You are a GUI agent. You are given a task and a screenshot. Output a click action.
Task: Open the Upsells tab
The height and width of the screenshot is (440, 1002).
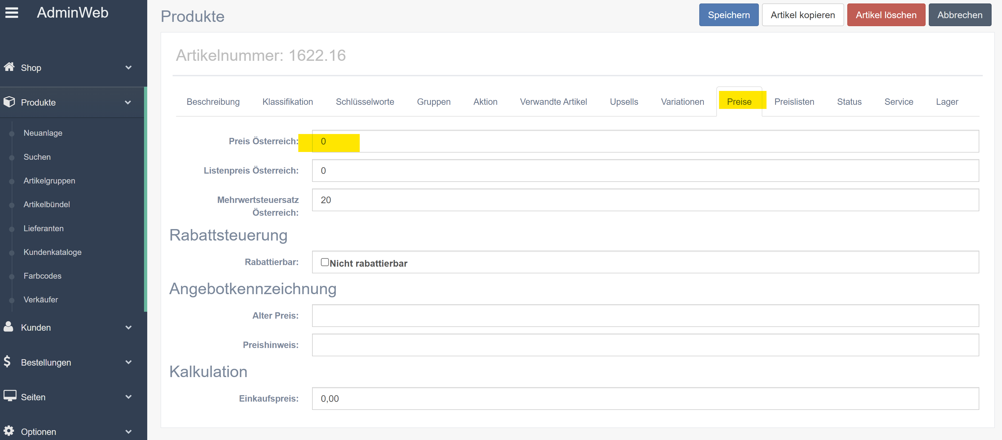tap(624, 102)
